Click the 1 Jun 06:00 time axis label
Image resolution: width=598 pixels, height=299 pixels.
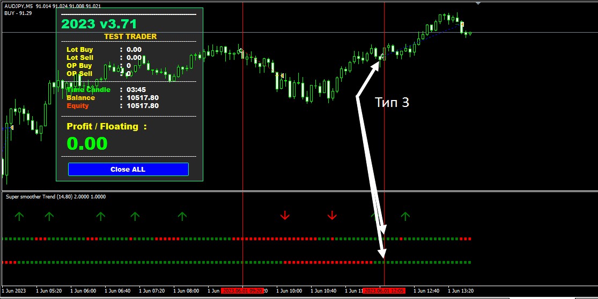[x=83, y=290]
